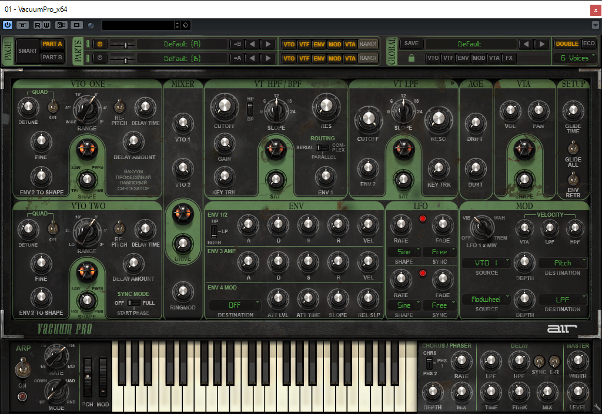Viewport: 602px width, 414px height.
Task: Toggle Part B power button
Action: 100,58
